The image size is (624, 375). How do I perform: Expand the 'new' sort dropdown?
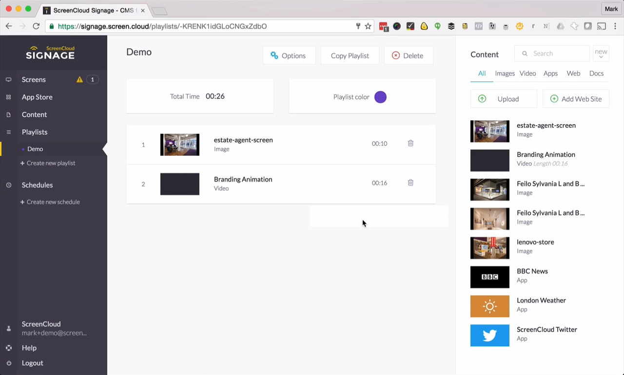pos(601,53)
